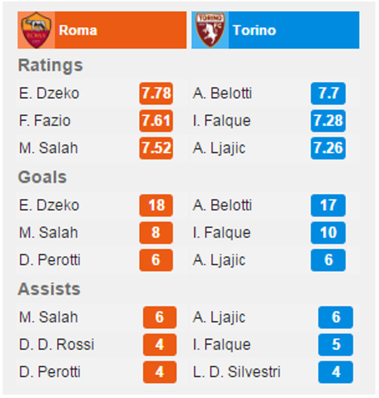
Task: Expand the Goals section header
Action: click(x=43, y=178)
